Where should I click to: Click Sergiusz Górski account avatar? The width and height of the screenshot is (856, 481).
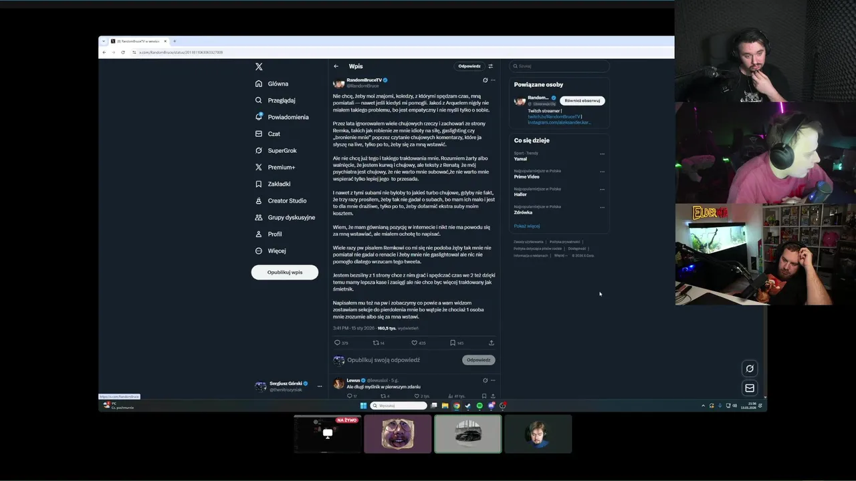pos(260,386)
